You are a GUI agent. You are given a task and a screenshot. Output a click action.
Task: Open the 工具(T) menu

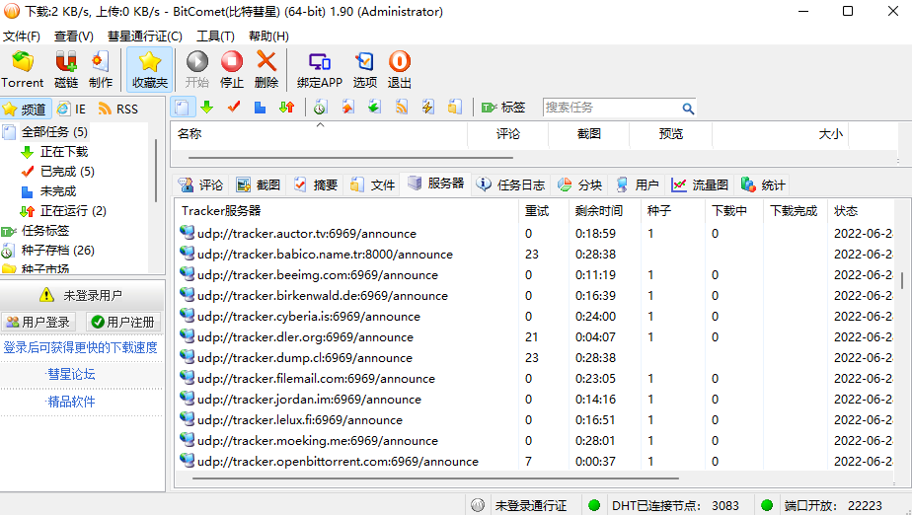pos(215,37)
